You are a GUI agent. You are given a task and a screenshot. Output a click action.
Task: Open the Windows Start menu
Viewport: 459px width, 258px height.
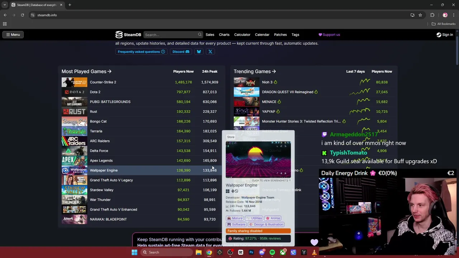tap(134, 252)
